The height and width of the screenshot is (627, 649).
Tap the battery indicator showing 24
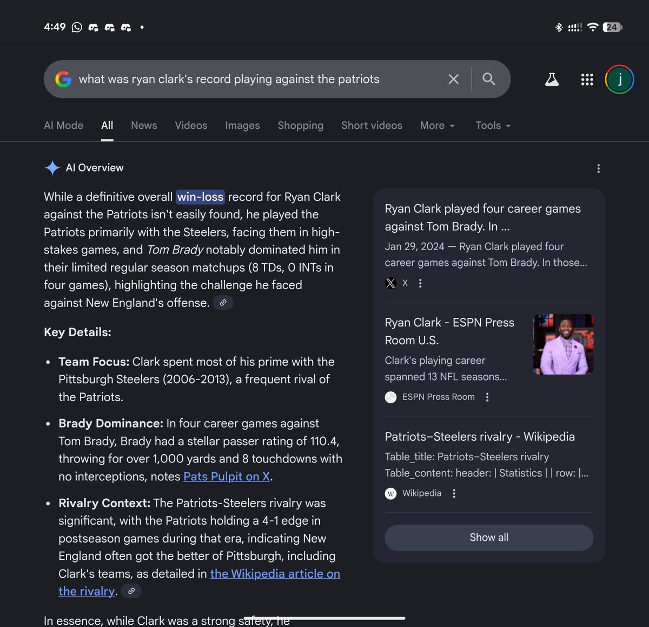pyautogui.click(x=613, y=27)
